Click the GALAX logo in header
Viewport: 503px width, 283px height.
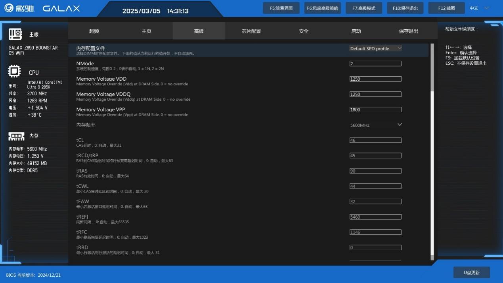[x=61, y=8]
